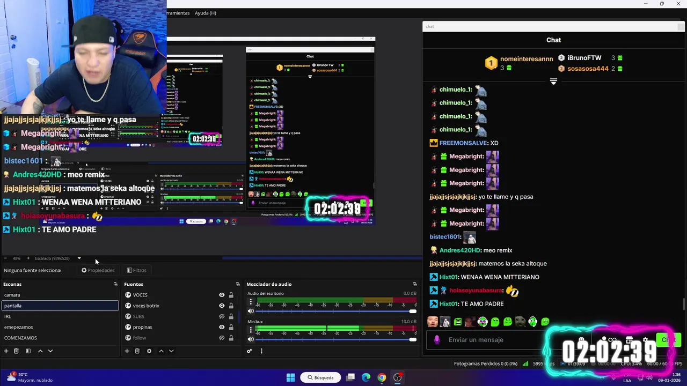Pop out the Escenas dock panel icon
Viewport: 687px width, 386px height.
point(115,284)
